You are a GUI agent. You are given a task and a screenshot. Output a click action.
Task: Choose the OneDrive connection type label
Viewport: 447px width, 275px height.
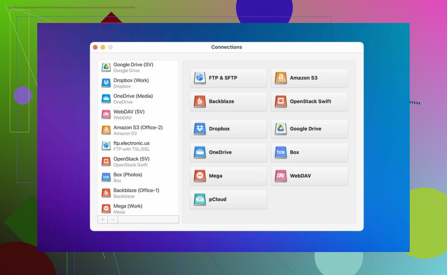pos(220,152)
